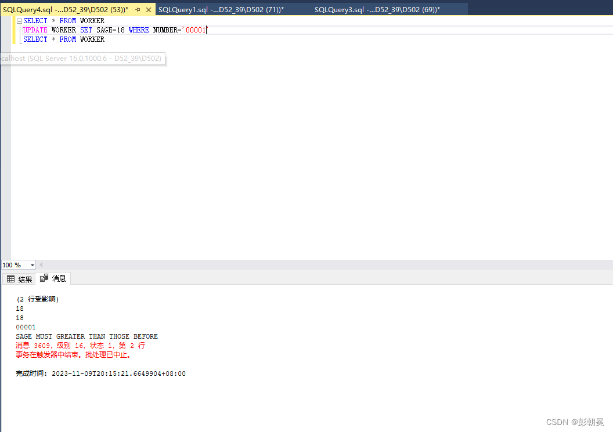Screen dimensions: 613x432
Task: Click the yellow change-tracking bar in editor margin
Action: 15,30
